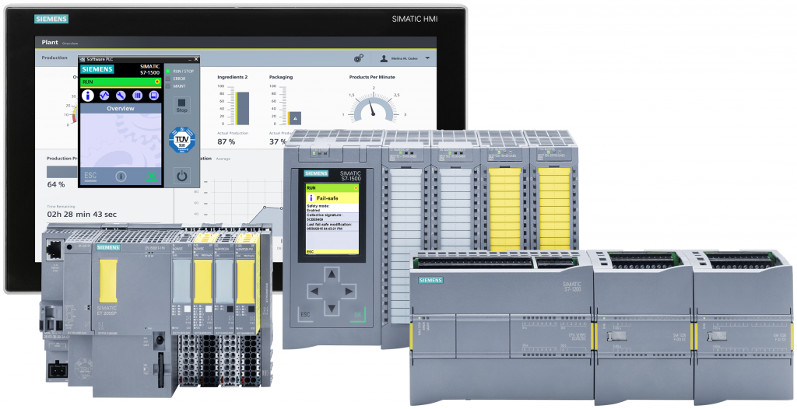Click the warning triangle on Packaging bar

click(x=295, y=119)
